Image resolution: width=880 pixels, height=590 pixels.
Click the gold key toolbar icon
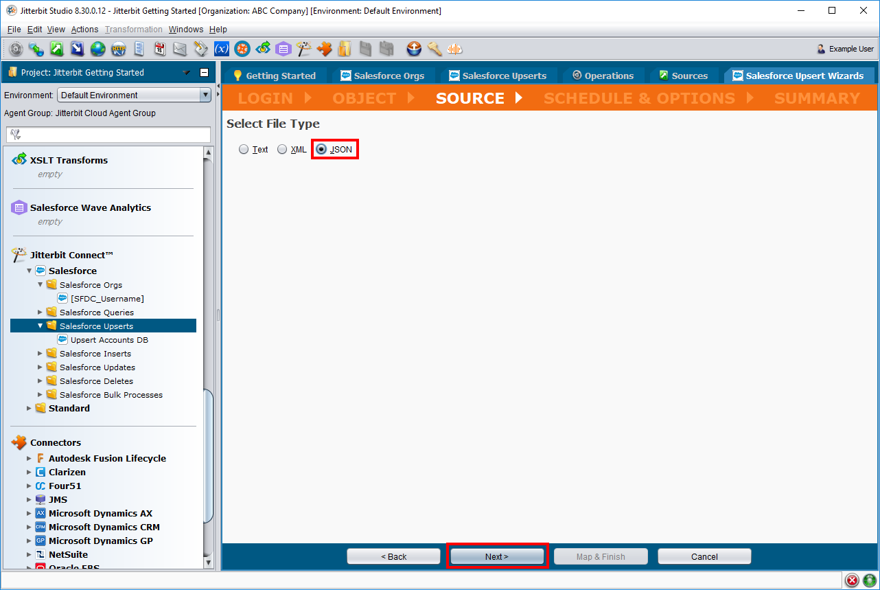click(x=435, y=49)
